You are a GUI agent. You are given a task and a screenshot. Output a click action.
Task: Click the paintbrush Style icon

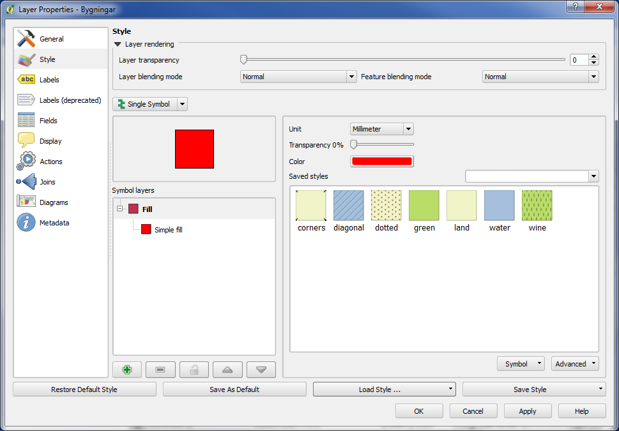pos(26,59)
